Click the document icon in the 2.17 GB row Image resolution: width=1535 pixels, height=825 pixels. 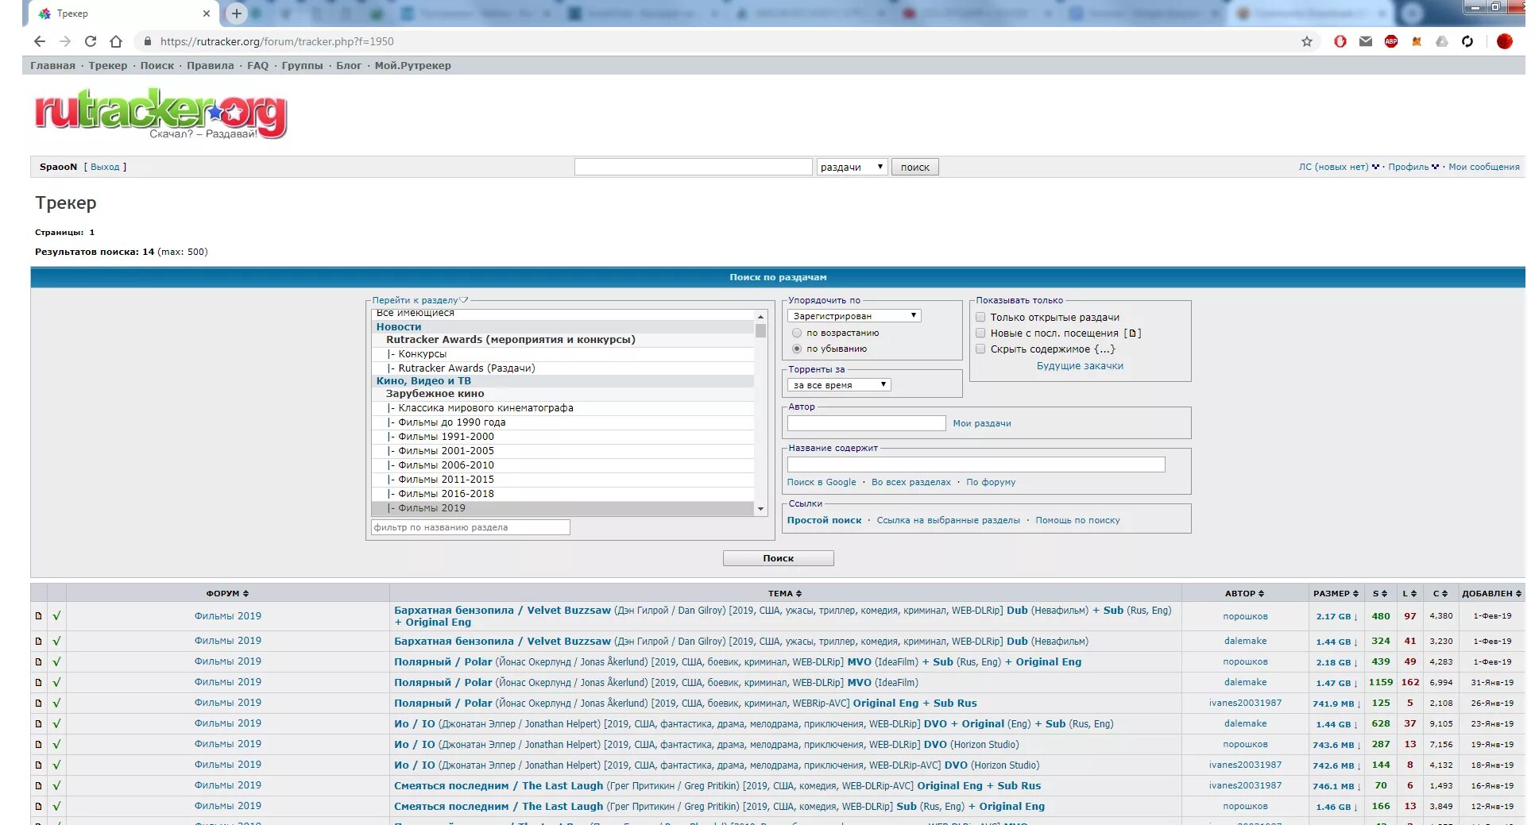coord(38,616)
